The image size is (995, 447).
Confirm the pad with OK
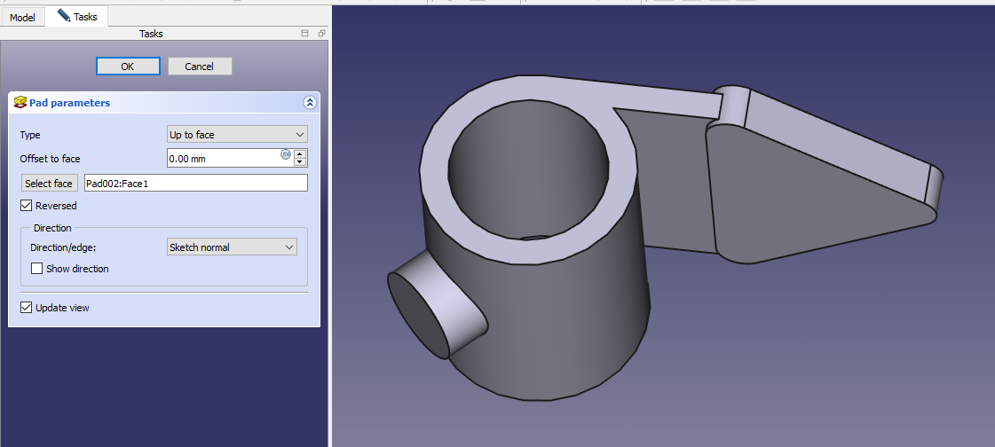[128, 67]
